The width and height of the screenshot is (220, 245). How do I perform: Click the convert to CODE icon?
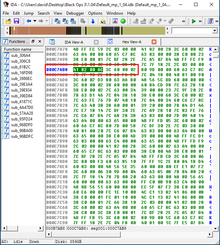point(136,21)
